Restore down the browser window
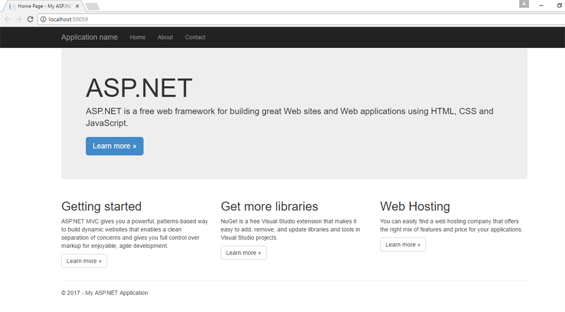Viewport: 565px width, 312px height. (559, 5)
